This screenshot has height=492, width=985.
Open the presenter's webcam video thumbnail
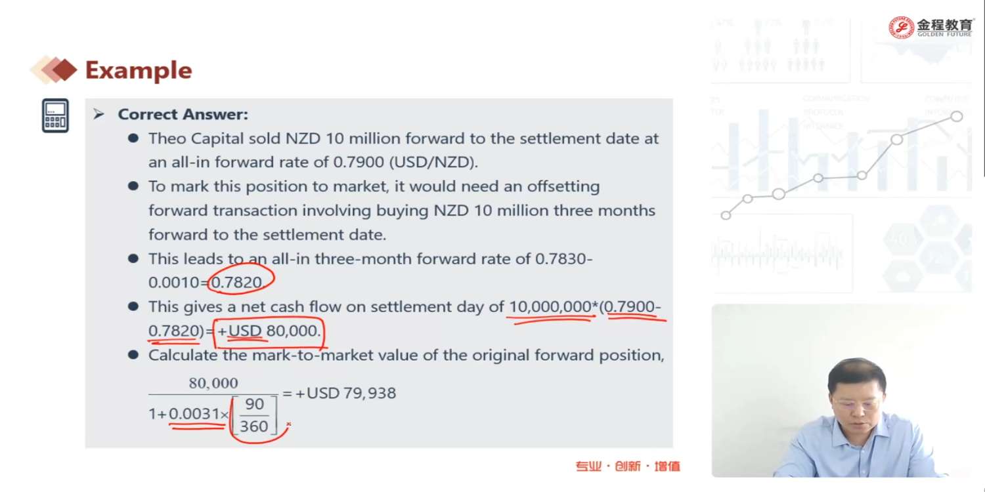(841, 390)
